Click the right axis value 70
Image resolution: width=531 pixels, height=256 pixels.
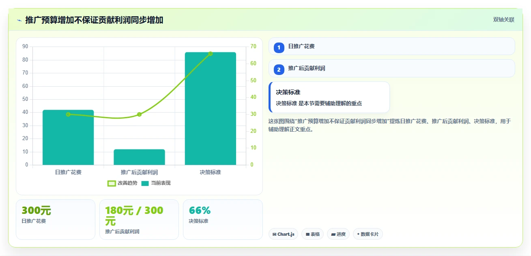coord(254,47)
